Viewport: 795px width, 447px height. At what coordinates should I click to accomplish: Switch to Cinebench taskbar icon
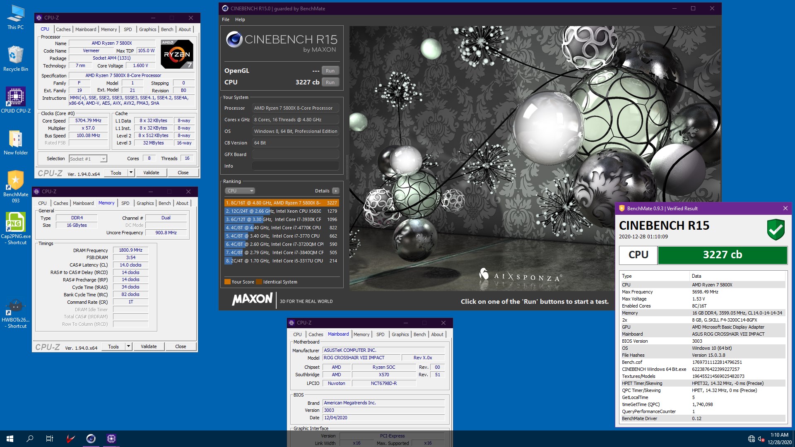(x=91, y=439)
